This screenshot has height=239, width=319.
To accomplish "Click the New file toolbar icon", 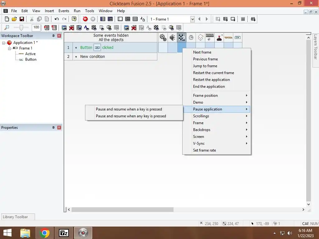I will (x=7, y=19).
